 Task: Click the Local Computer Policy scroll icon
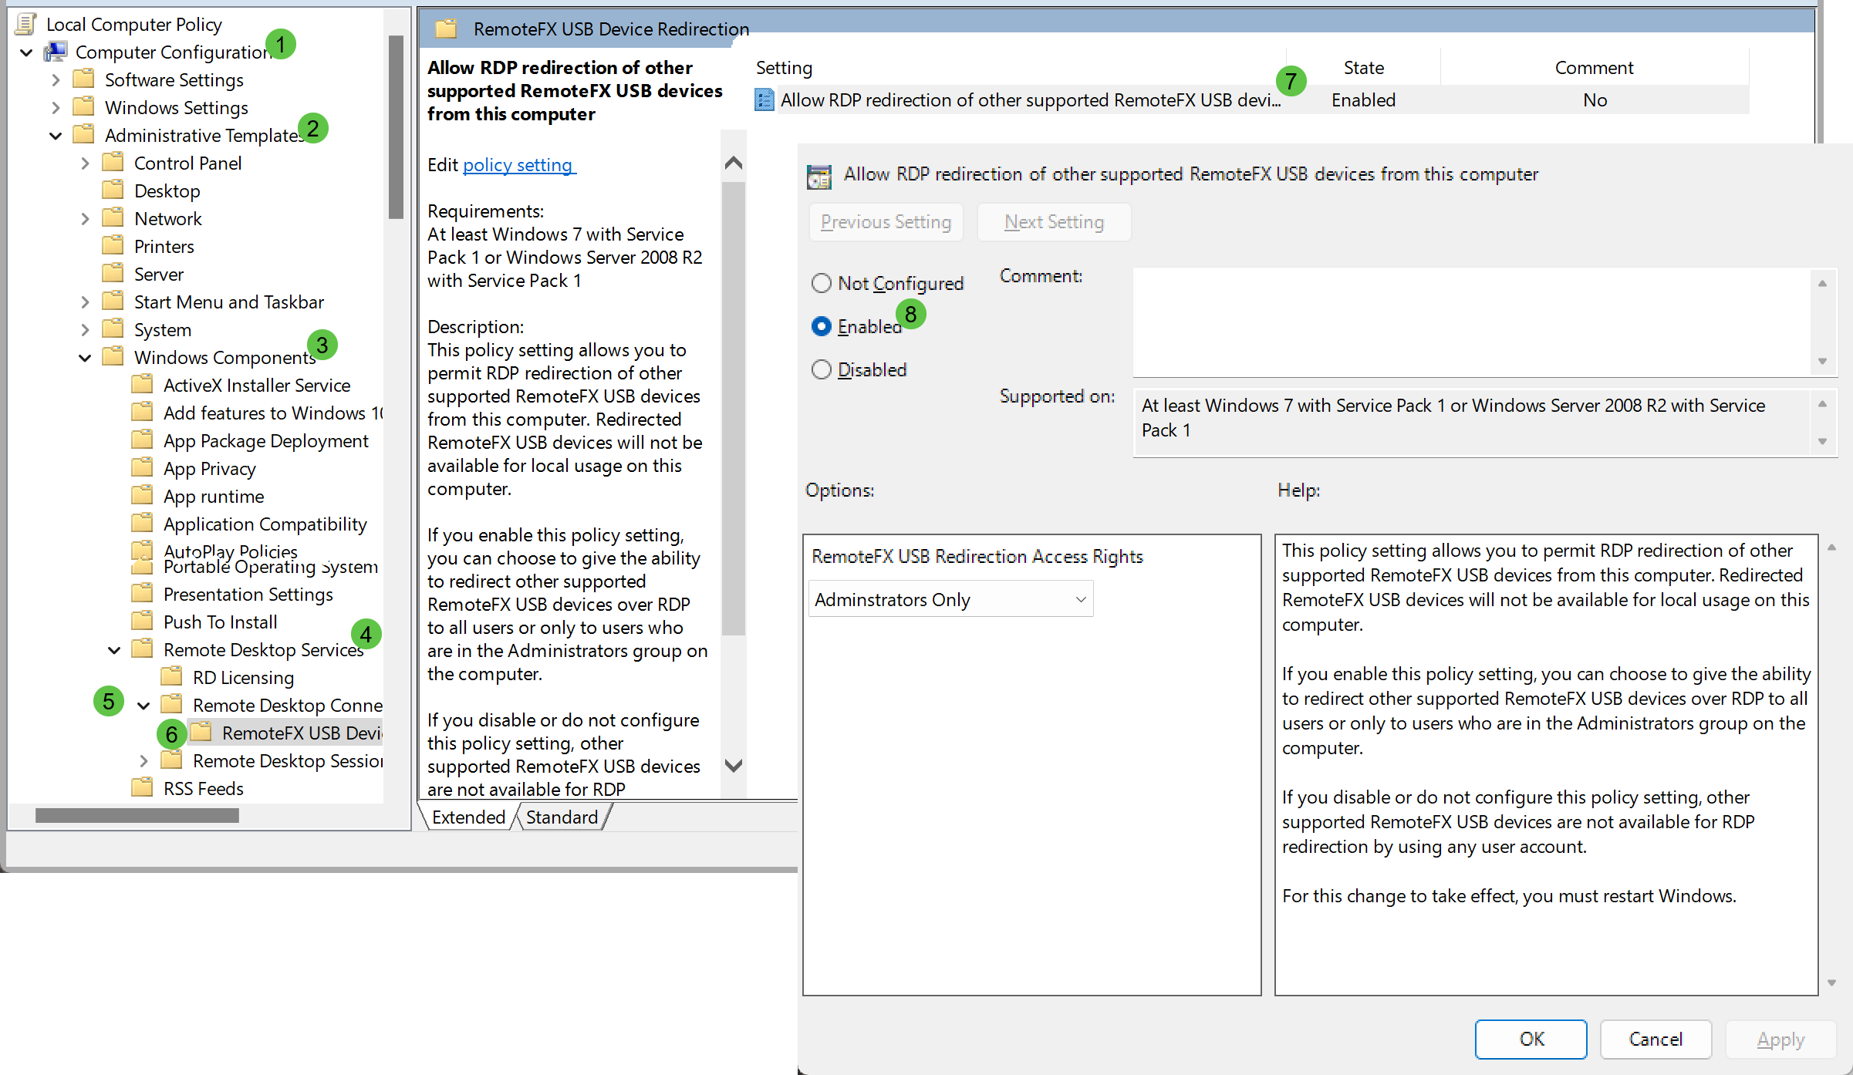point(26,24)
